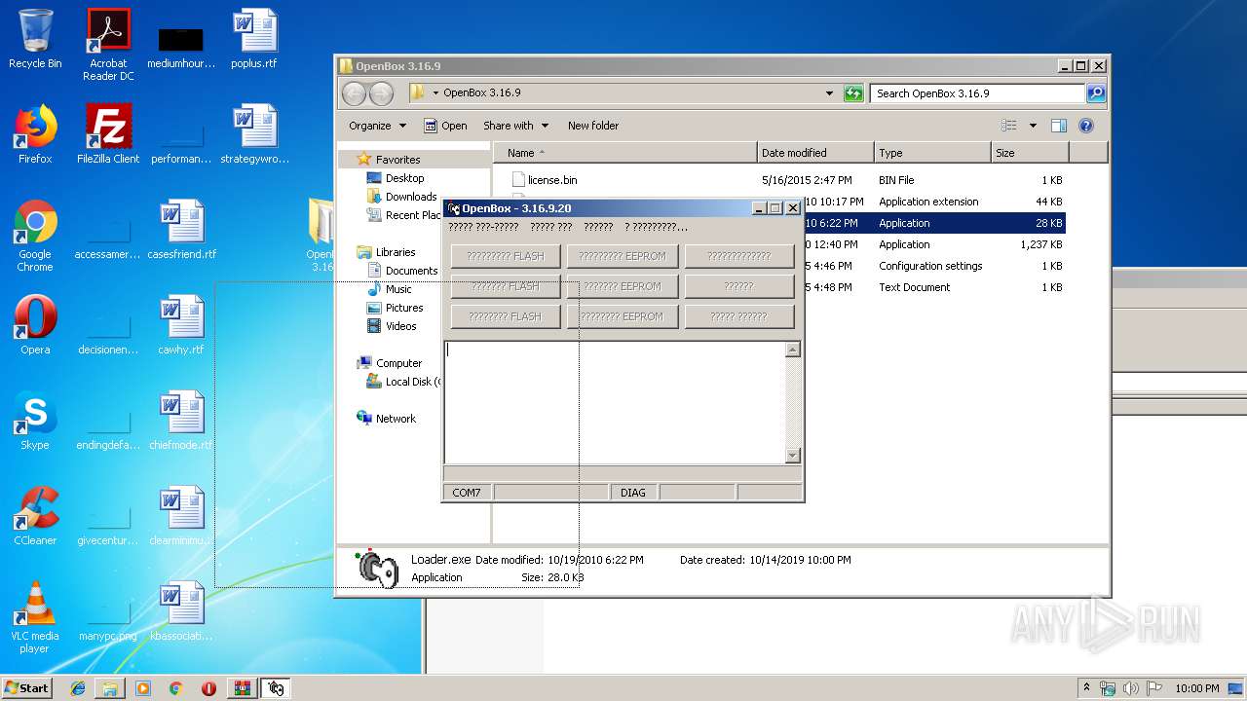
Task: Click the third-row FLASH button in OpenBox
Action: (505, 316)
